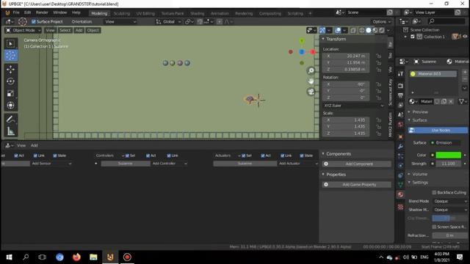Image resolution: width=470 pixels, height=264 pixels.
Task: Open the XYZ Euler rotation mode dropdown
Action: click(354, 106)
